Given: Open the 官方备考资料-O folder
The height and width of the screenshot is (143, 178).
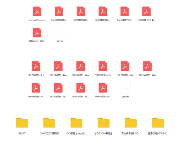Looking at the screenshot, I should pos(131,123).
